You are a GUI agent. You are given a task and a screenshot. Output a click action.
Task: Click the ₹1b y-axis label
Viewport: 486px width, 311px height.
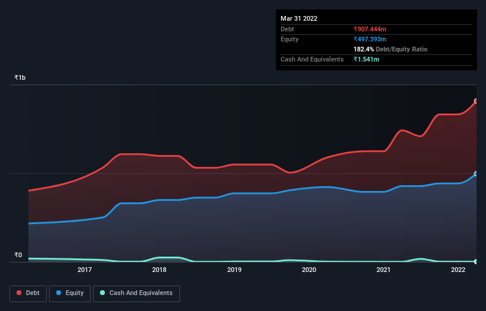pyautogui.click(x=20, y=77)
